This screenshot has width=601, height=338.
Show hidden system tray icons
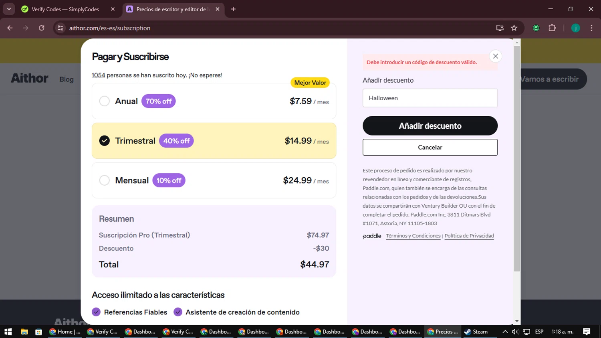(505, 332)
